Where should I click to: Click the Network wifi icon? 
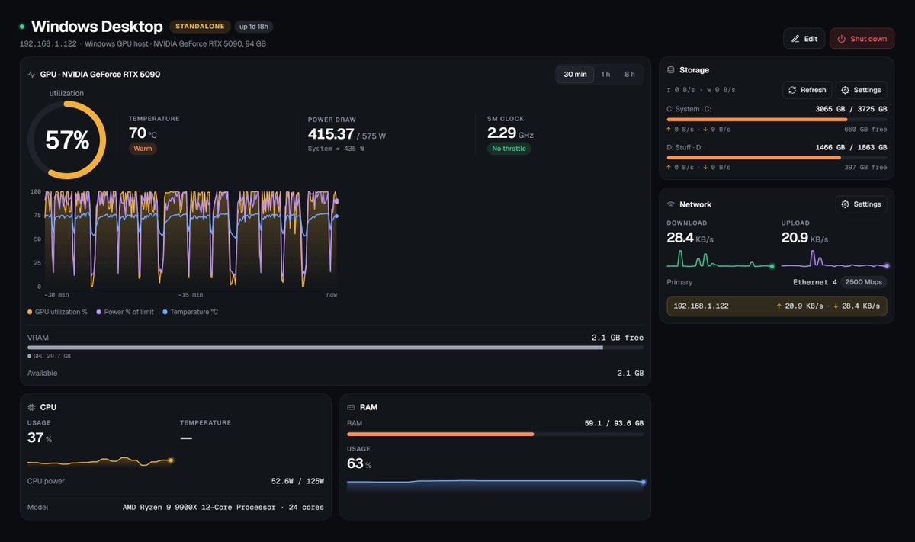(x=671, y=204)
